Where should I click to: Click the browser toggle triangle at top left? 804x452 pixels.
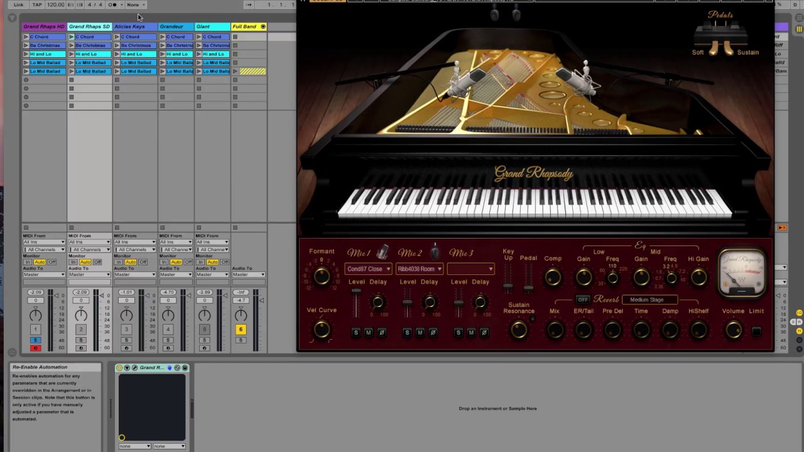tap(12, 18)
